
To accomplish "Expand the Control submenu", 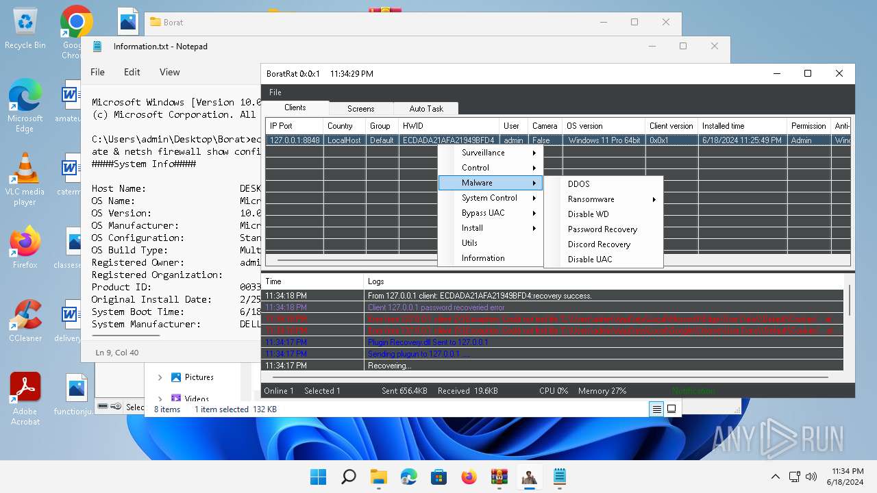I will [x=491, y=168].
